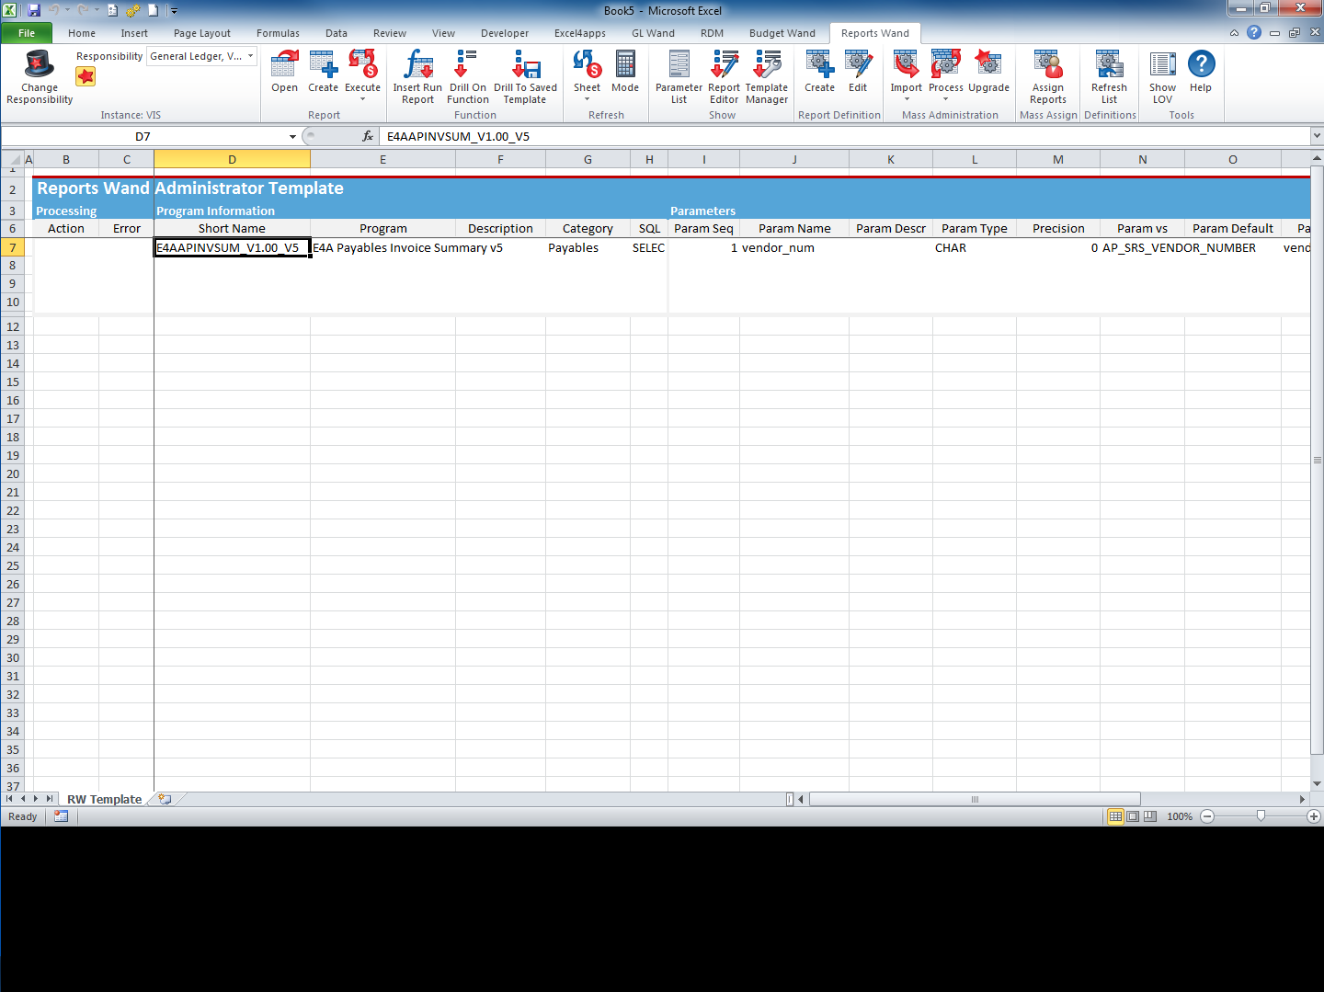Click the horizontal scrollbar thumb
Screen dimensions: 1324x992
(975, 799)
